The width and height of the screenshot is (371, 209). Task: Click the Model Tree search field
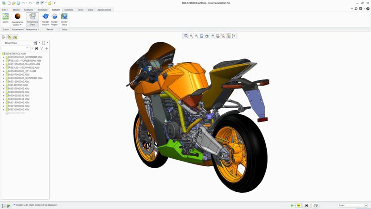[x=16, y=48]
